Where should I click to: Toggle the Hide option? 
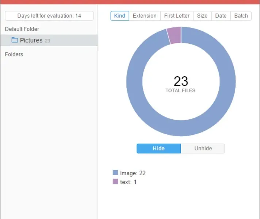(x=159, y=149)
